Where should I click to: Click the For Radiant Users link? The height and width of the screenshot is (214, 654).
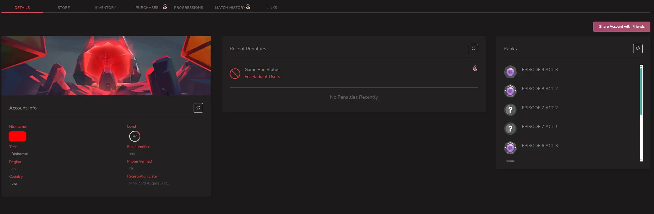point(262,77)
